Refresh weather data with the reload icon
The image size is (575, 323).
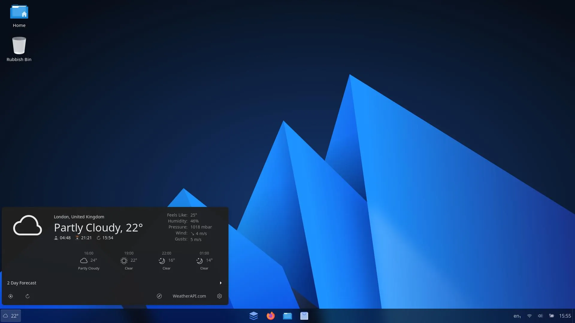(x=28, y=296)
